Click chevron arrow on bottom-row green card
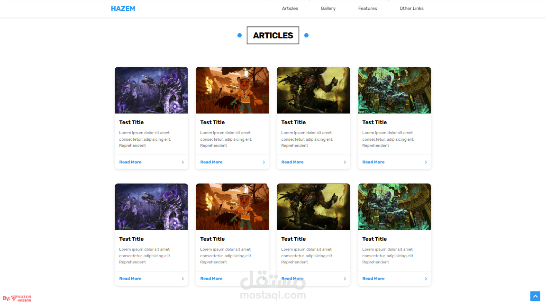This screenshot has width=546, height=307. [426, 279]
